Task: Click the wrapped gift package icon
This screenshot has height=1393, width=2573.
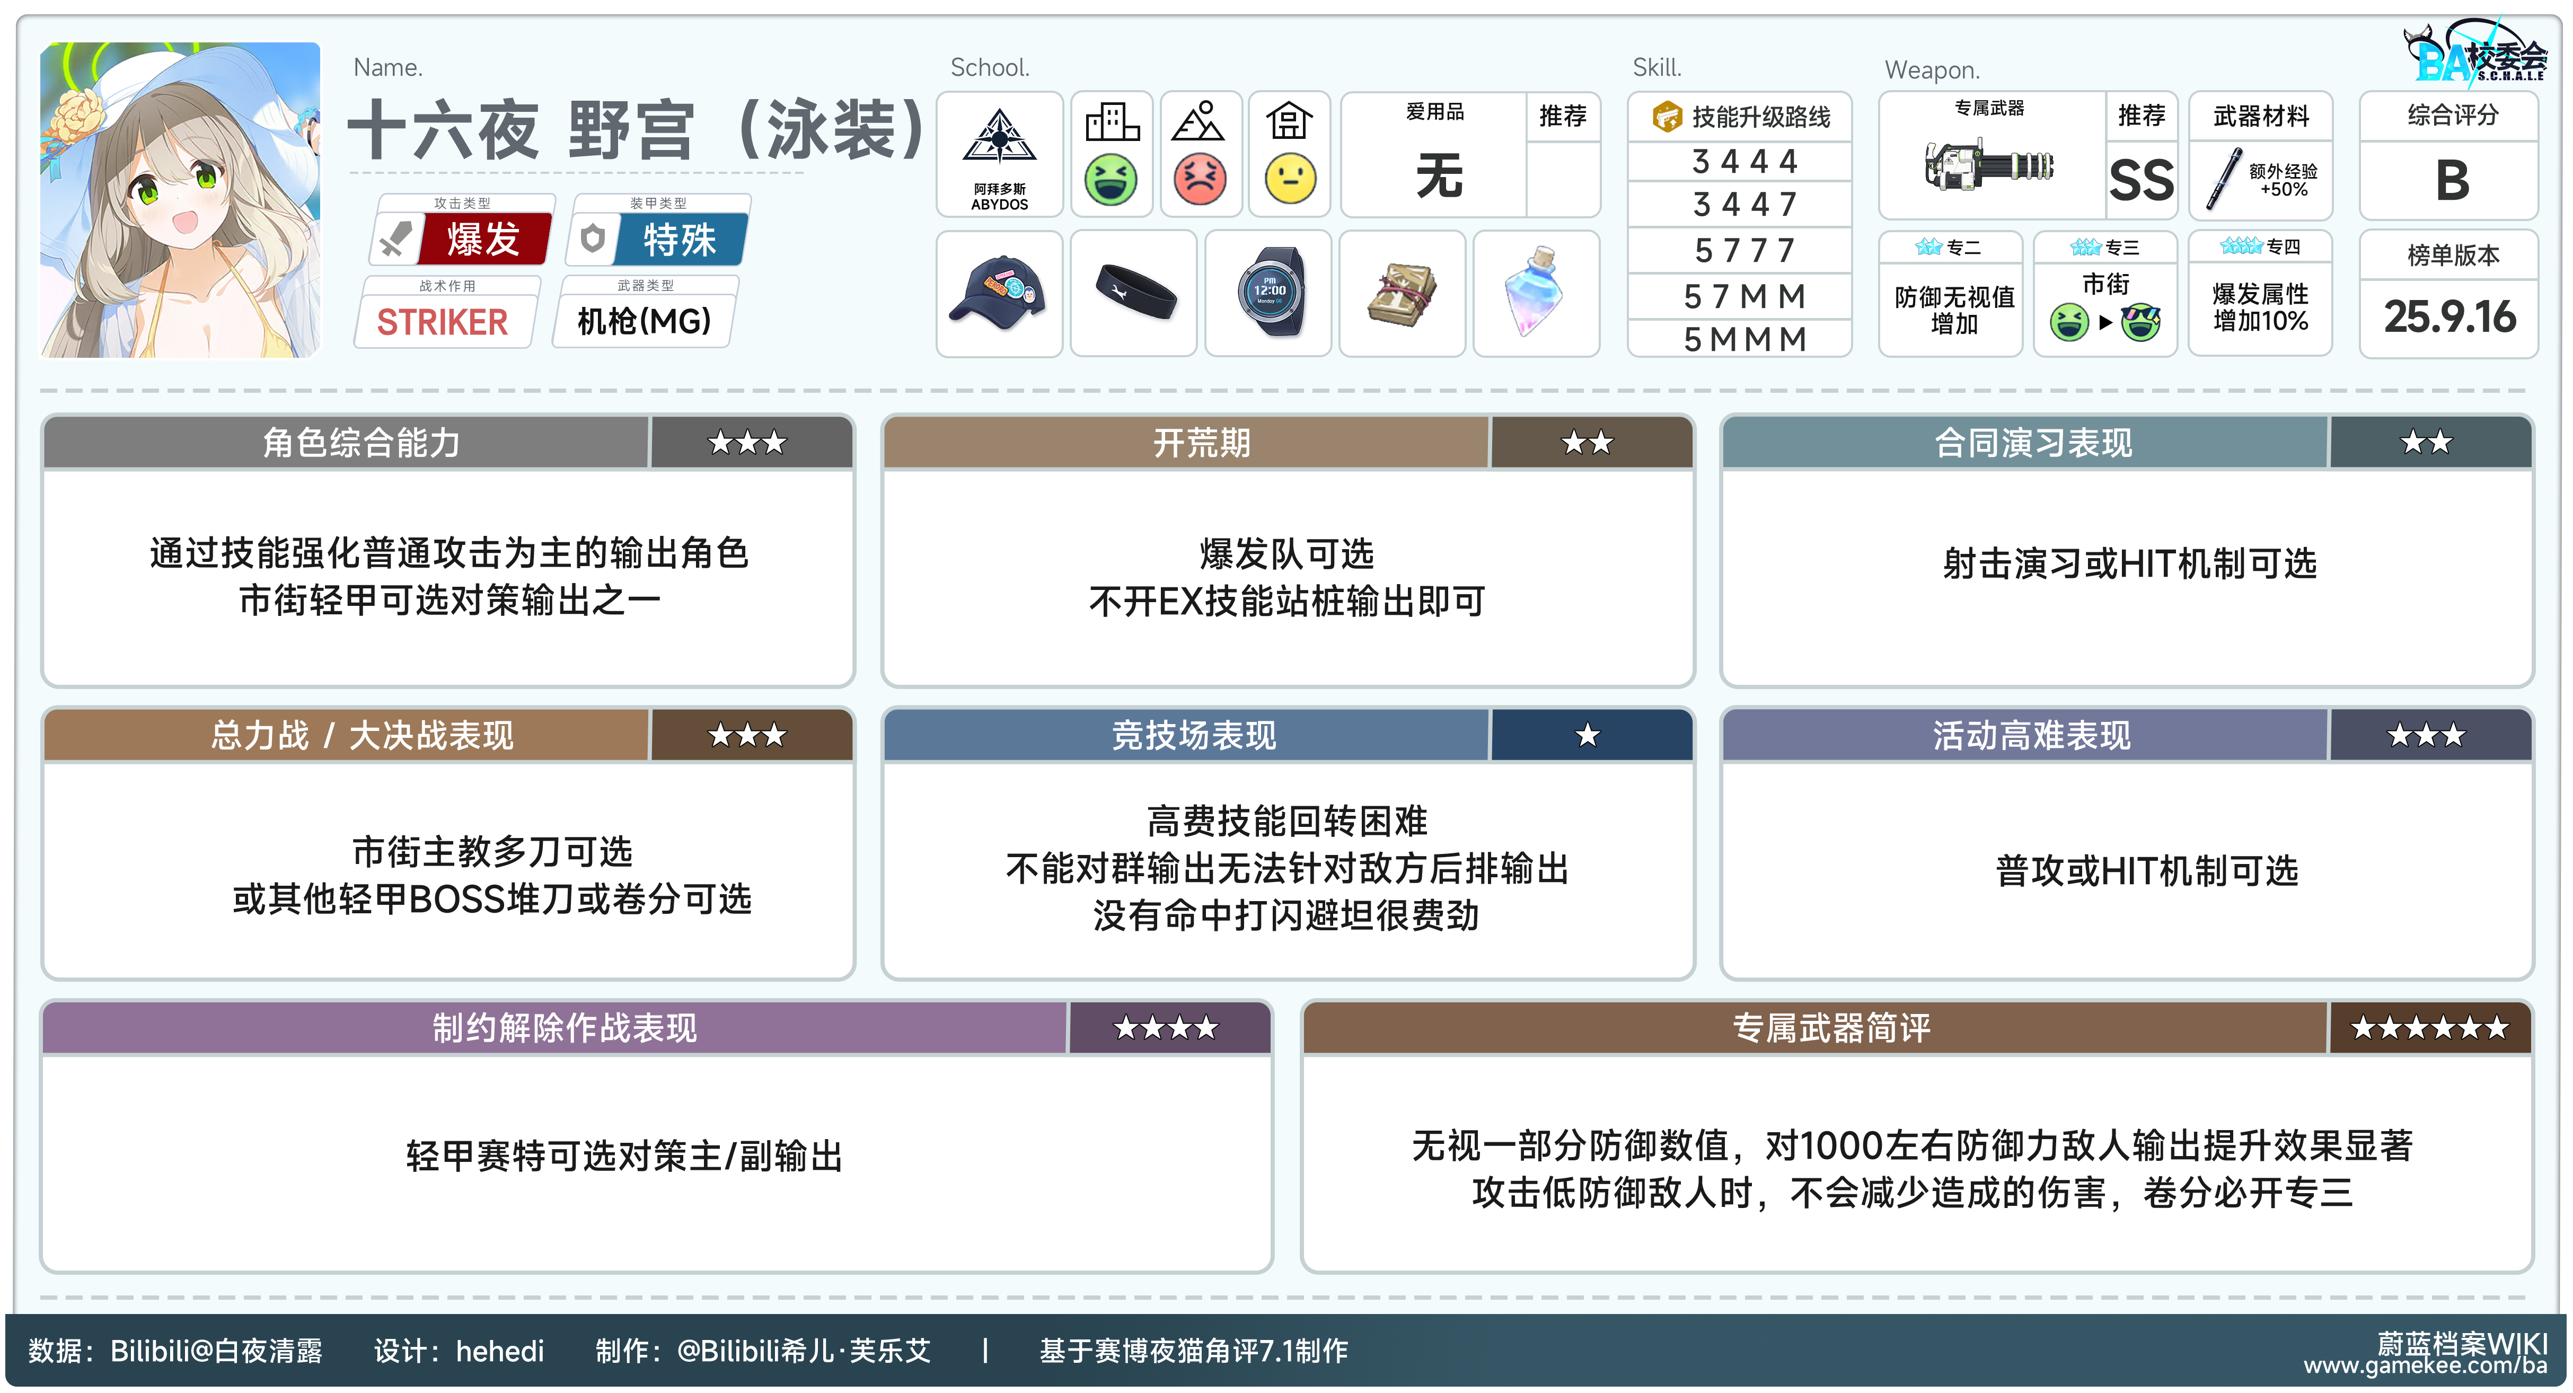Action: tap(1402, 295)
